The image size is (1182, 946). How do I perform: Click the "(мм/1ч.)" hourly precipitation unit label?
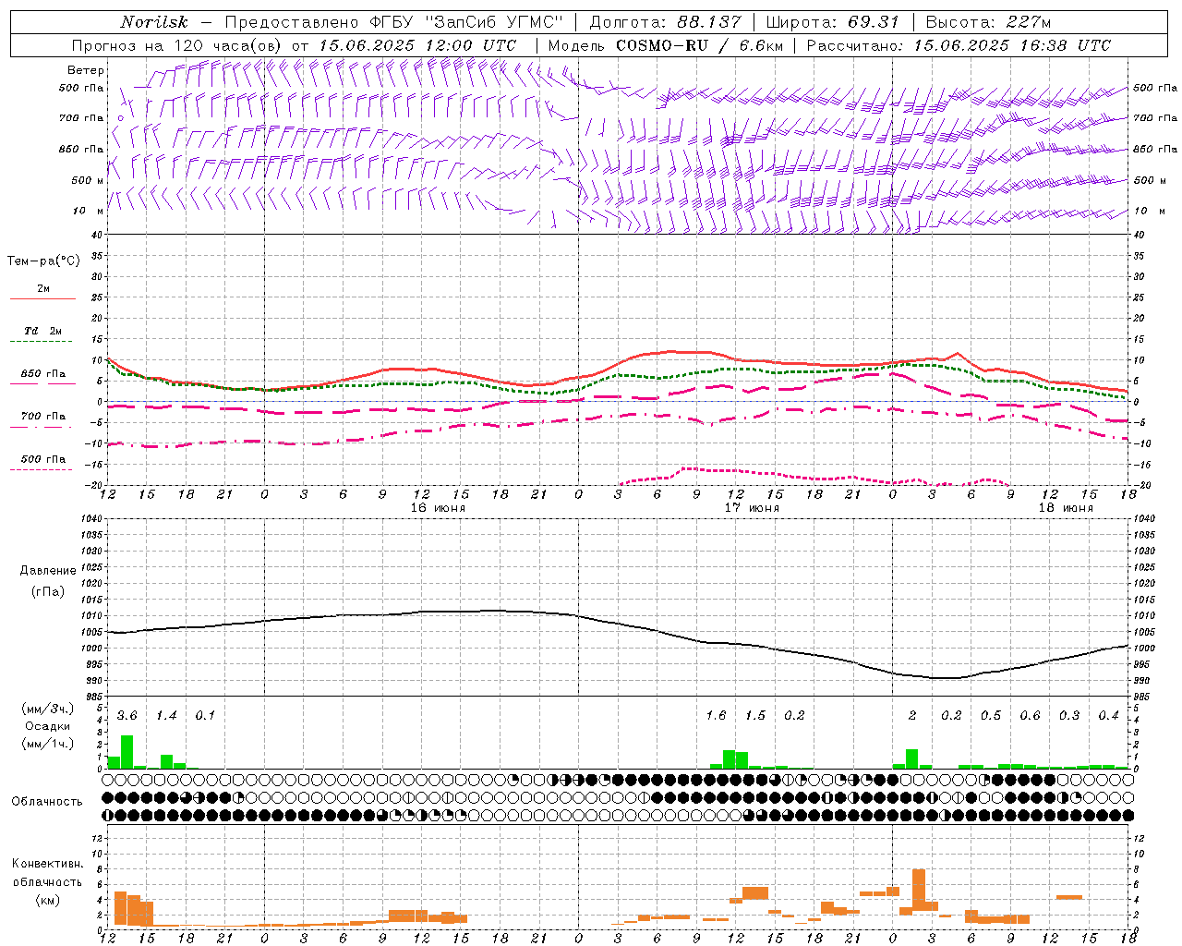click(x=47, y=743)
